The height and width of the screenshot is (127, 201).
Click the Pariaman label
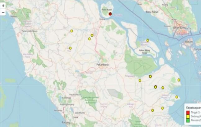[x=58, y=110]
